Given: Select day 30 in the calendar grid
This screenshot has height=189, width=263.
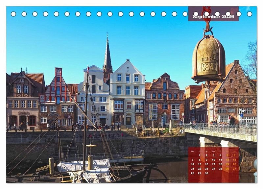Looking at the screenshot, I should click(206, 173).
